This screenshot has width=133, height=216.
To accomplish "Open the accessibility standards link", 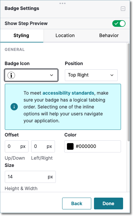I will click(x=68, y=93).
